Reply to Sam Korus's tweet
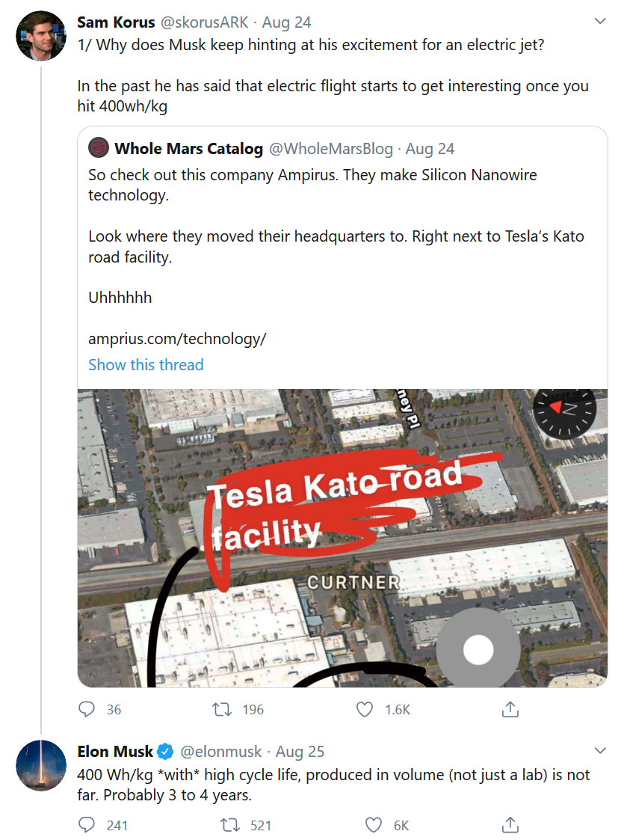The image size is (624, 840). click(87, 709)
